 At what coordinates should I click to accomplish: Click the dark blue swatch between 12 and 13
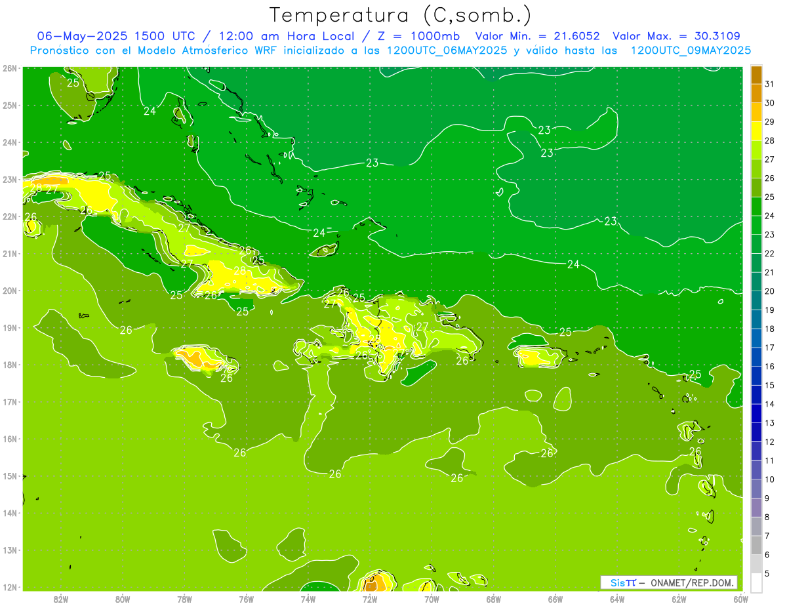point(756,433)
